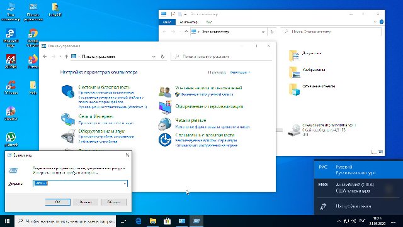Refresh the Control Panel window

[162, 57]
